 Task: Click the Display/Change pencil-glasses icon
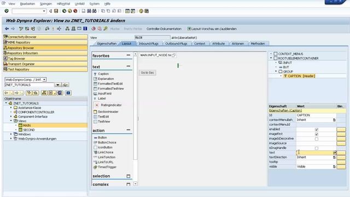(21, 28)
